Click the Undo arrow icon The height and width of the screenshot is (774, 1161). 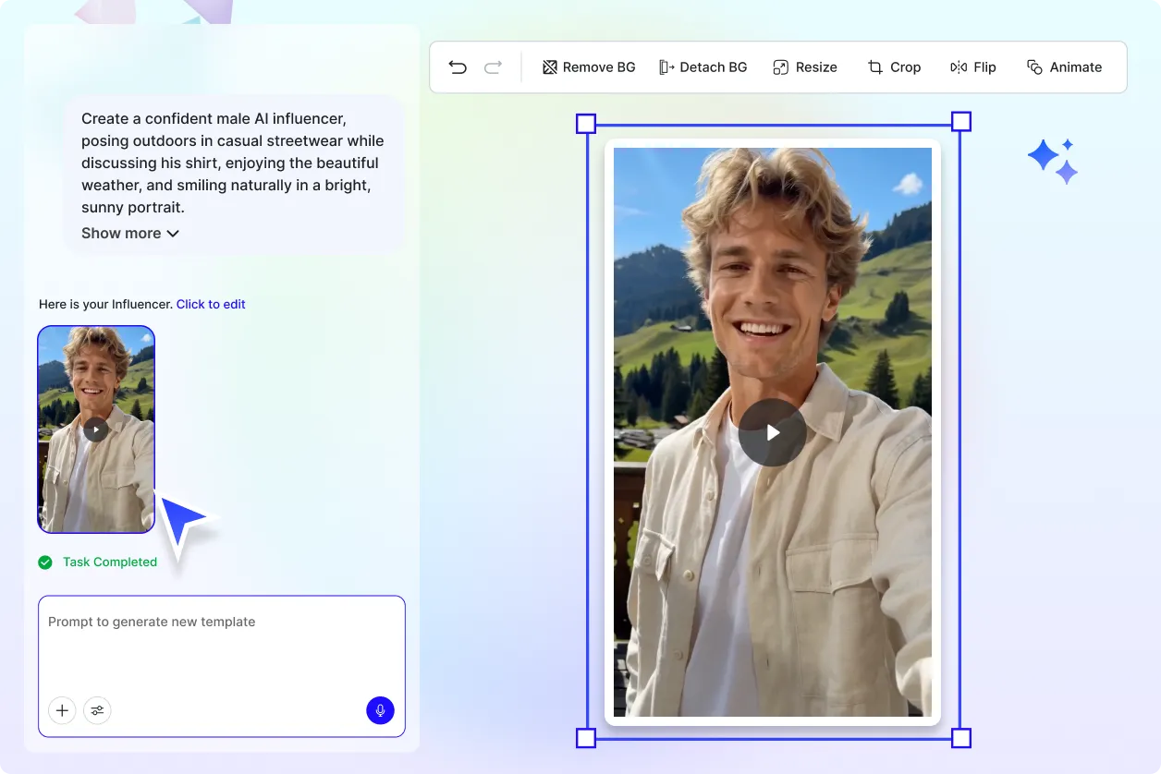click(x=458, y=67)
